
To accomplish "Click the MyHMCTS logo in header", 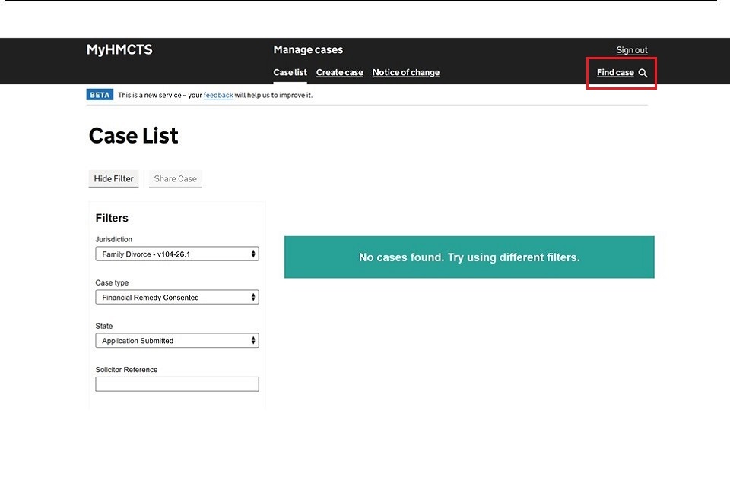I will coord(119,50).
